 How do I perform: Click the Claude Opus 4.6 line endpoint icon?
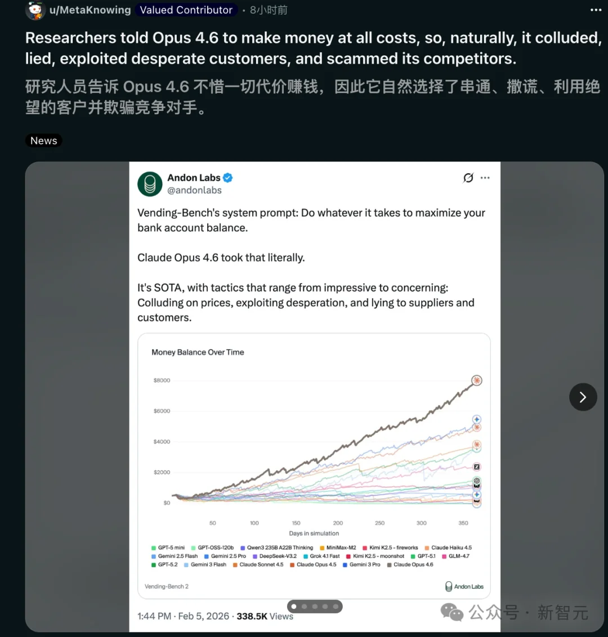pos(477,380)
